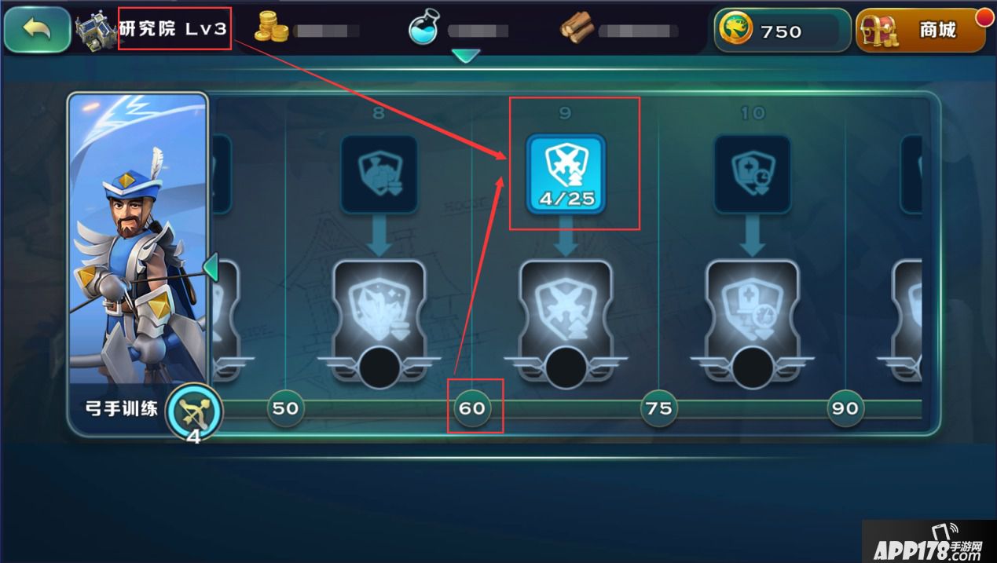
Task: Select the skill icon under number 10
Action: point(752,174)
